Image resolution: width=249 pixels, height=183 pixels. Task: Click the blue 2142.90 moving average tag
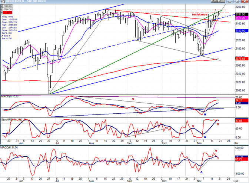[x=242, y=31]
